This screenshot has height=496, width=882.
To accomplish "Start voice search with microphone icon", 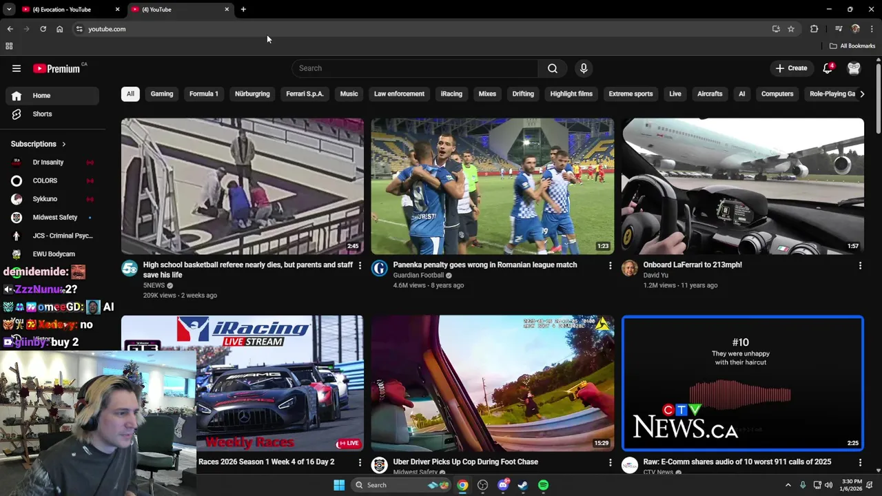I will (584, 68).
